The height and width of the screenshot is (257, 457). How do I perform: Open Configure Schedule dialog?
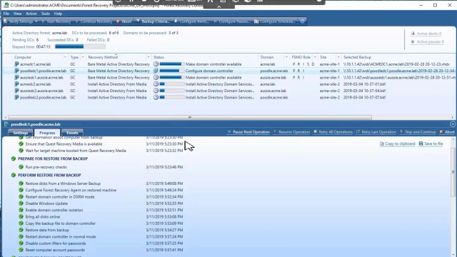pos(275,21)
